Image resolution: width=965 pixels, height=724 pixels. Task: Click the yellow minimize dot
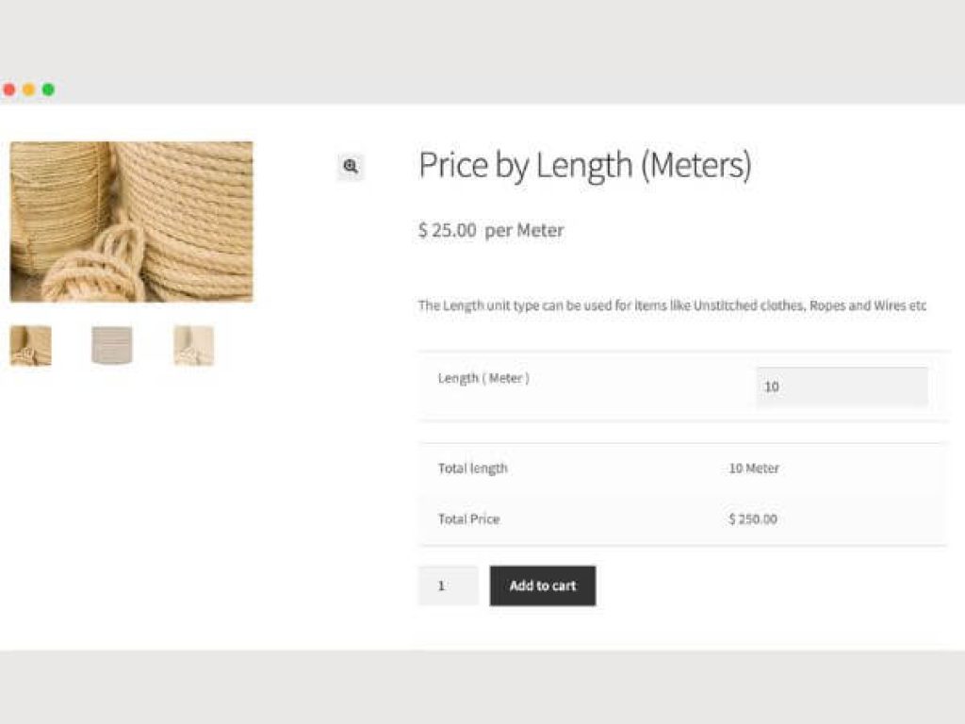[x=29, y=88]
